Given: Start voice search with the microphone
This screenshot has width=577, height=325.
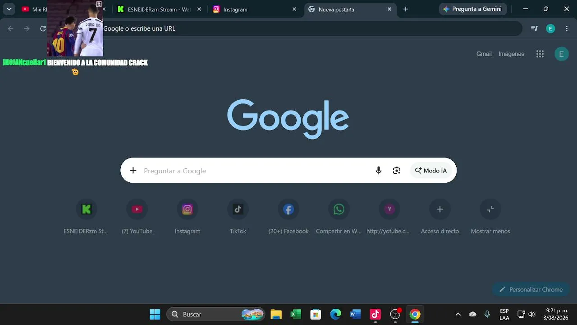Looking at the screenshot, I should click(x=379, y=170).
